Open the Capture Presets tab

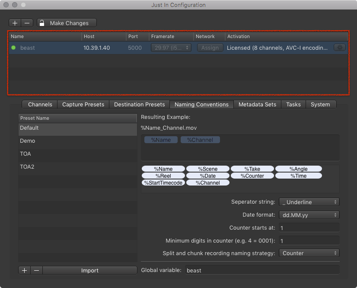click(83, 104)
